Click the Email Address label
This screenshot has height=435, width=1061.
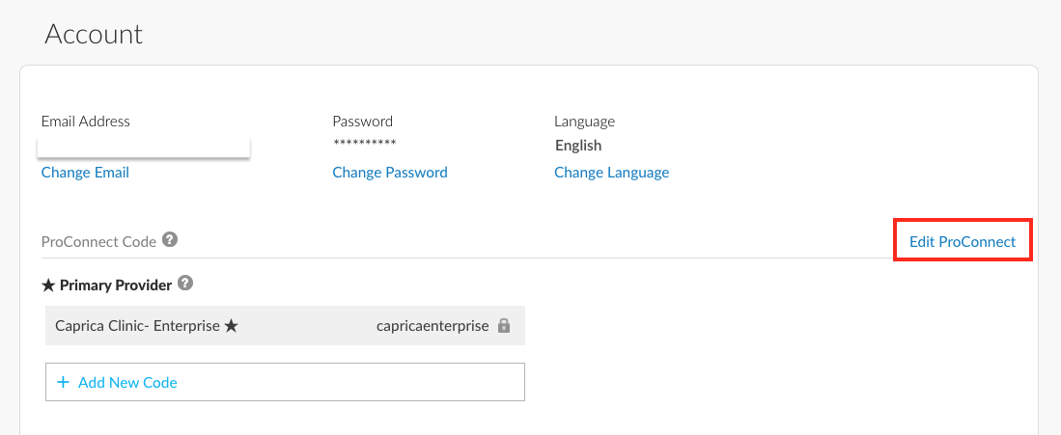86,122
